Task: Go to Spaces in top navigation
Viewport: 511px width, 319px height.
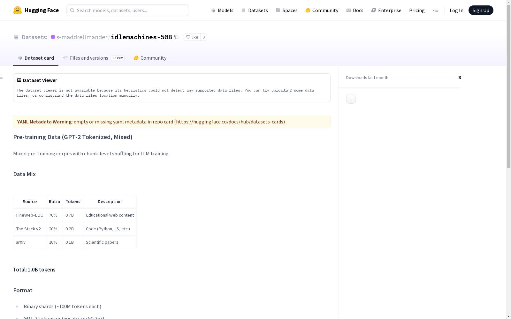Action: (x=287, y=10)
